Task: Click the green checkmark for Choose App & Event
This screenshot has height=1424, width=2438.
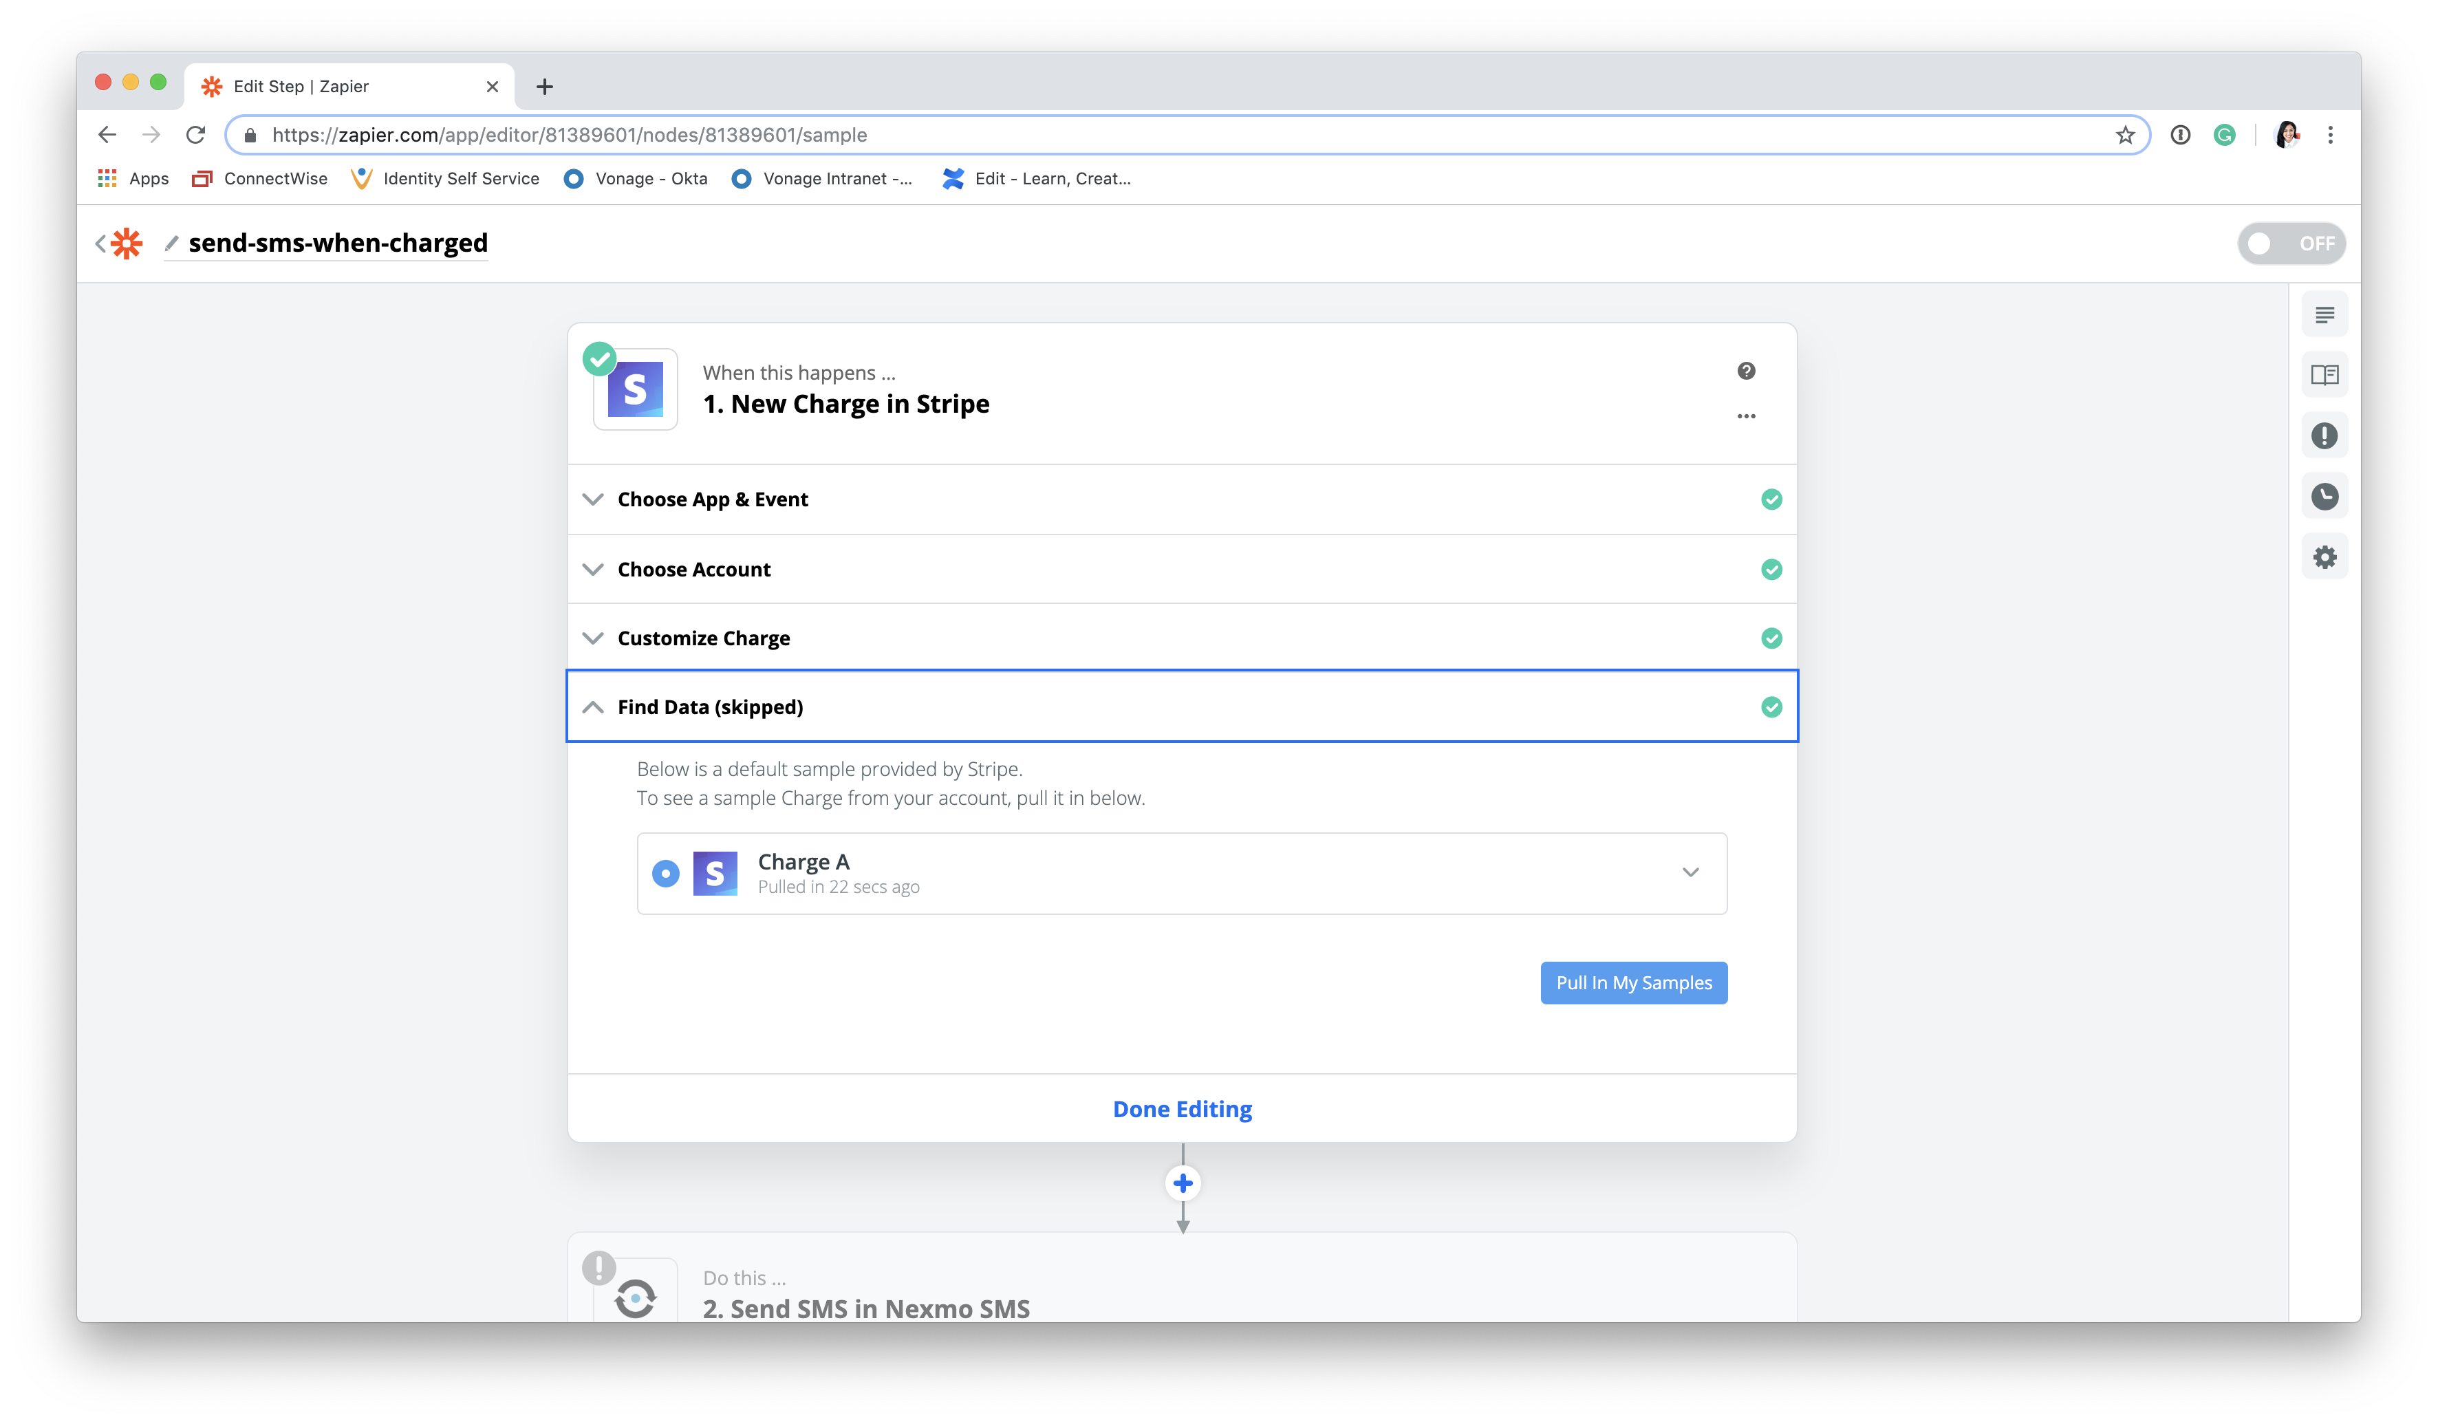Action: tap(1771, 499)
